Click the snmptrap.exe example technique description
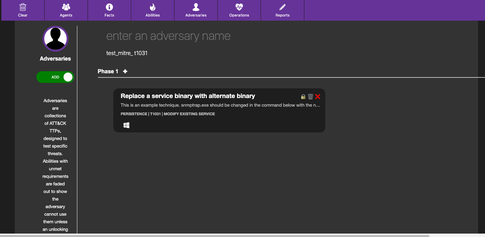This screenshot has height=237, width=485. (220, 105)
